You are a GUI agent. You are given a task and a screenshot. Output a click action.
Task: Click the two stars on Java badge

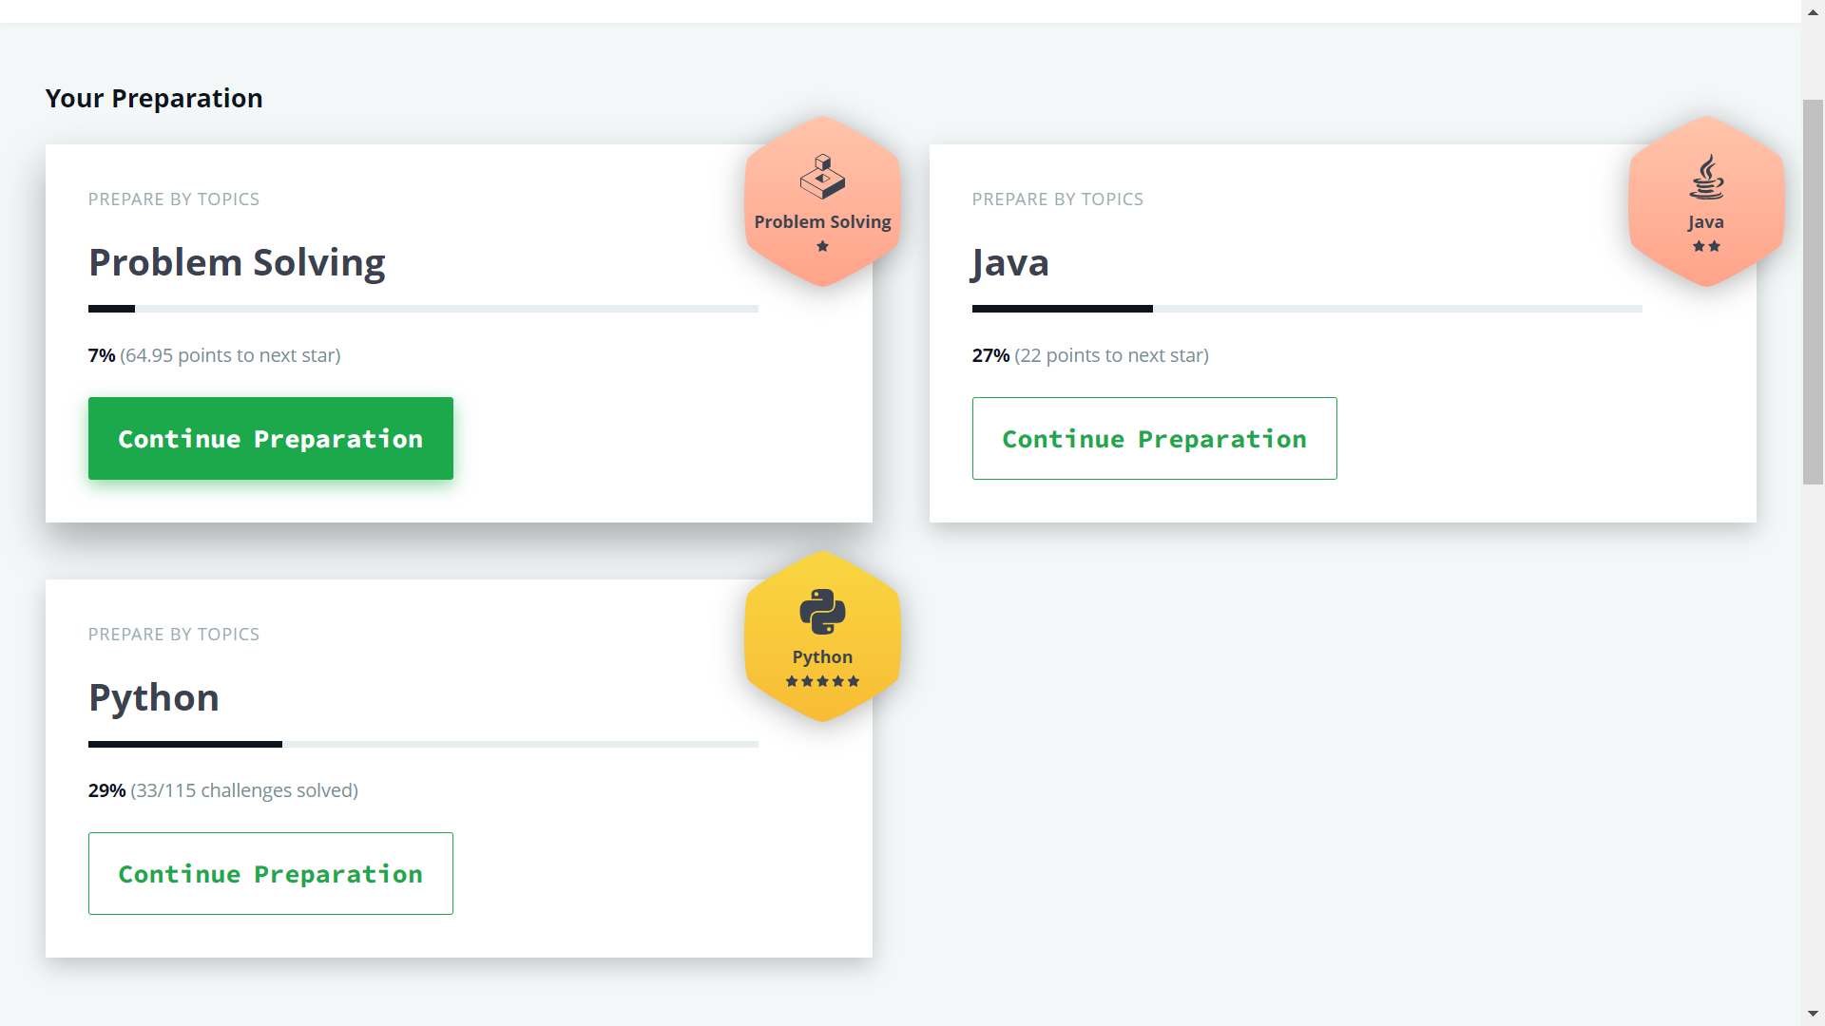(1706, 246)
